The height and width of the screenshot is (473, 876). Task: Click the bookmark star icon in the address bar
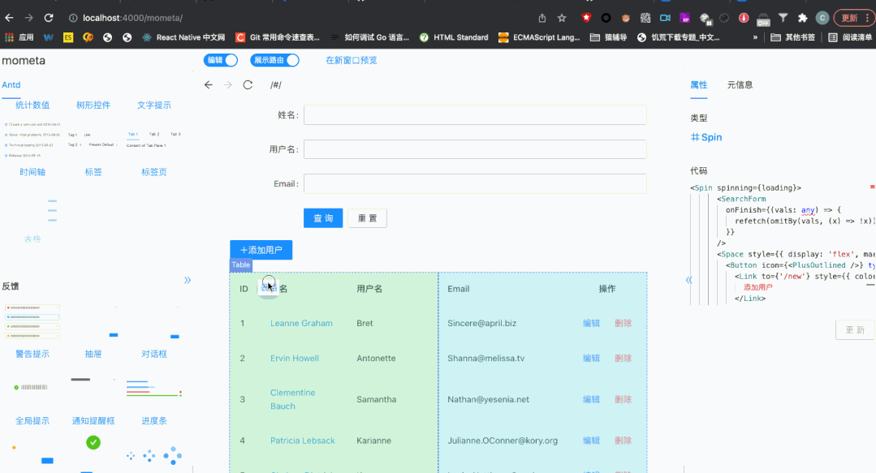point(561,16)
